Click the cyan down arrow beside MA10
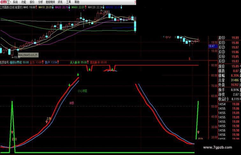 pyautogui.click(x=53, y=7)
